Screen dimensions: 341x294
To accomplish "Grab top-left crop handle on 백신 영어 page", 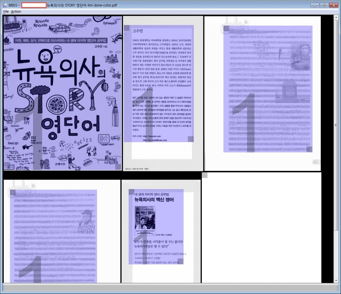I will click(x=131, y=192).
